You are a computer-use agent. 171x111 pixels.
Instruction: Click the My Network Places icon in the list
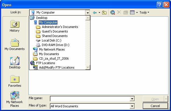pyautogui.click(x=35, y=49)
